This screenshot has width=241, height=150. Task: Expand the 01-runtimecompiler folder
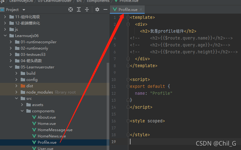click(x=11, y=42)
